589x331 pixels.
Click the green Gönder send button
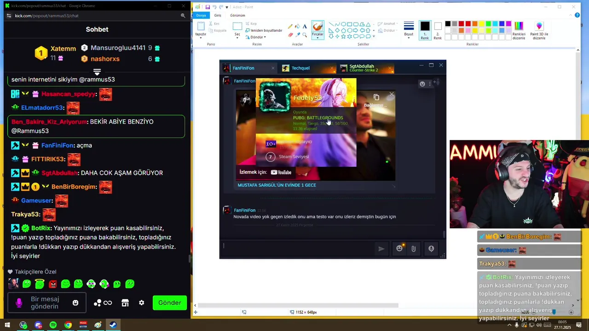[169, 303]
